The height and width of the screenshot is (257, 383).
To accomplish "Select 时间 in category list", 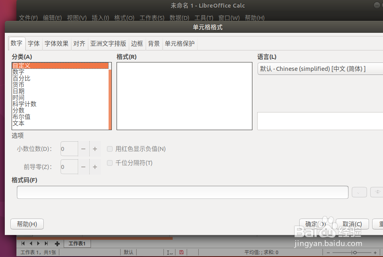I will tap(60, 98).
